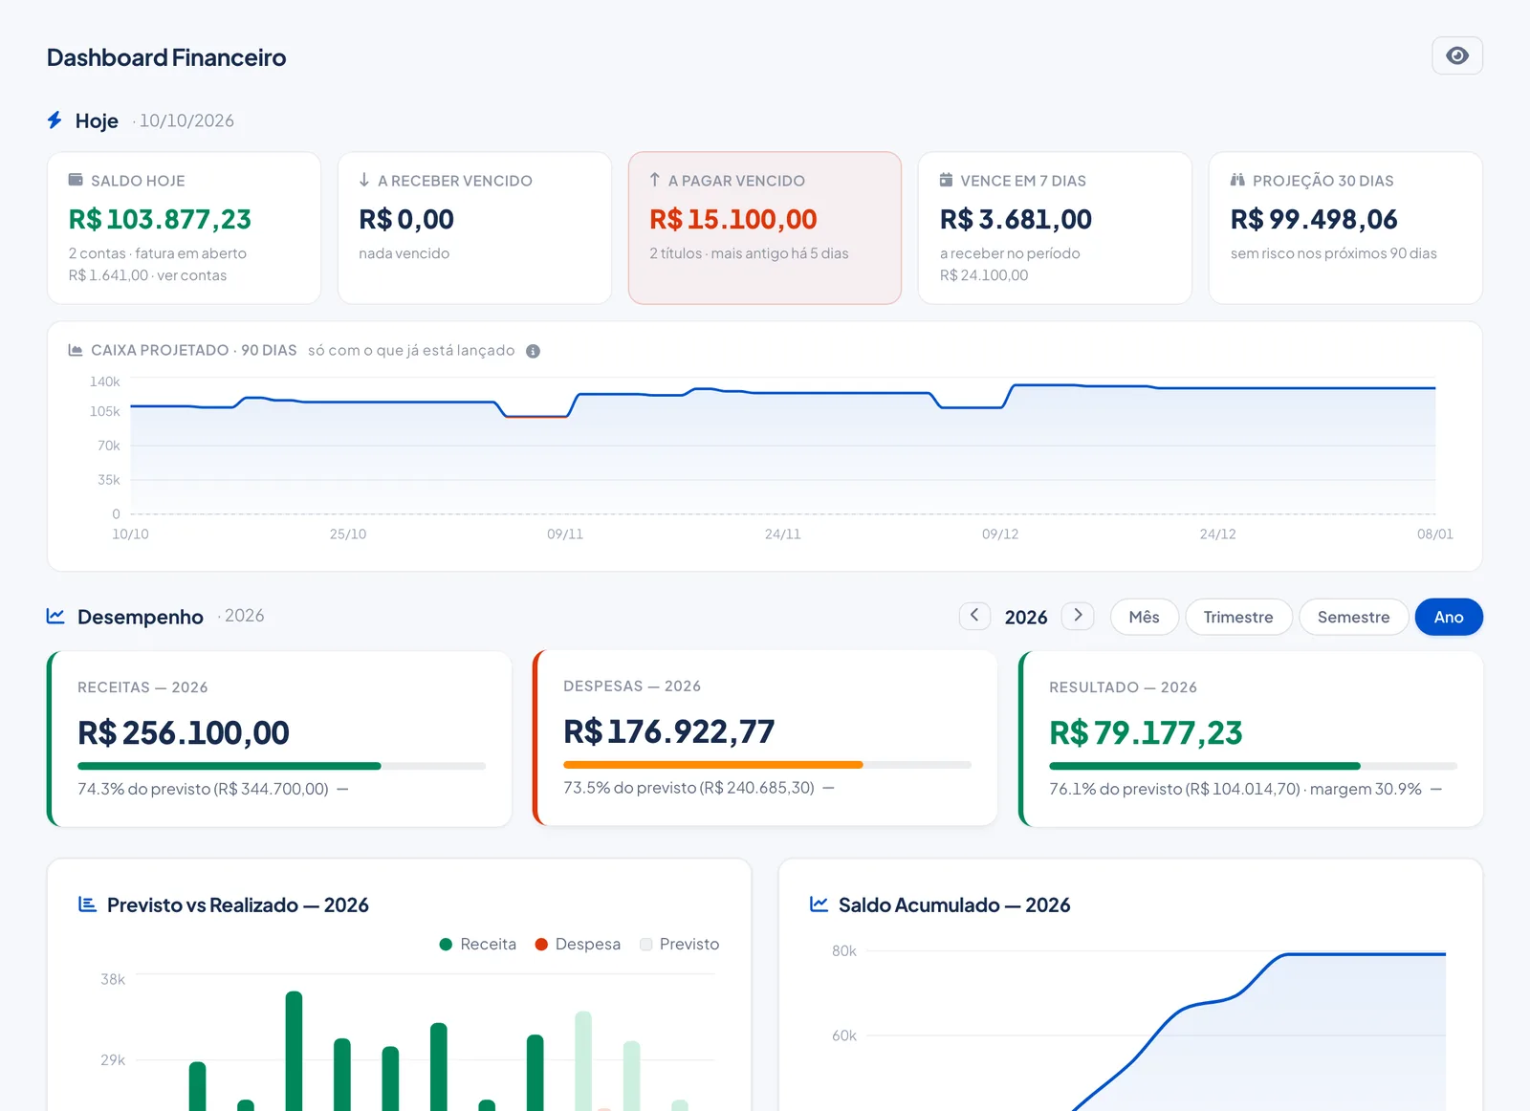Select the Mês period tab
This screenshot has height=1111, width=1530.
(x=1144, y=617)
